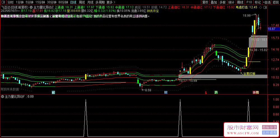
Task: Expand the 主力量比异动Z indicator dropdown arrow
Action: [31, 8]
